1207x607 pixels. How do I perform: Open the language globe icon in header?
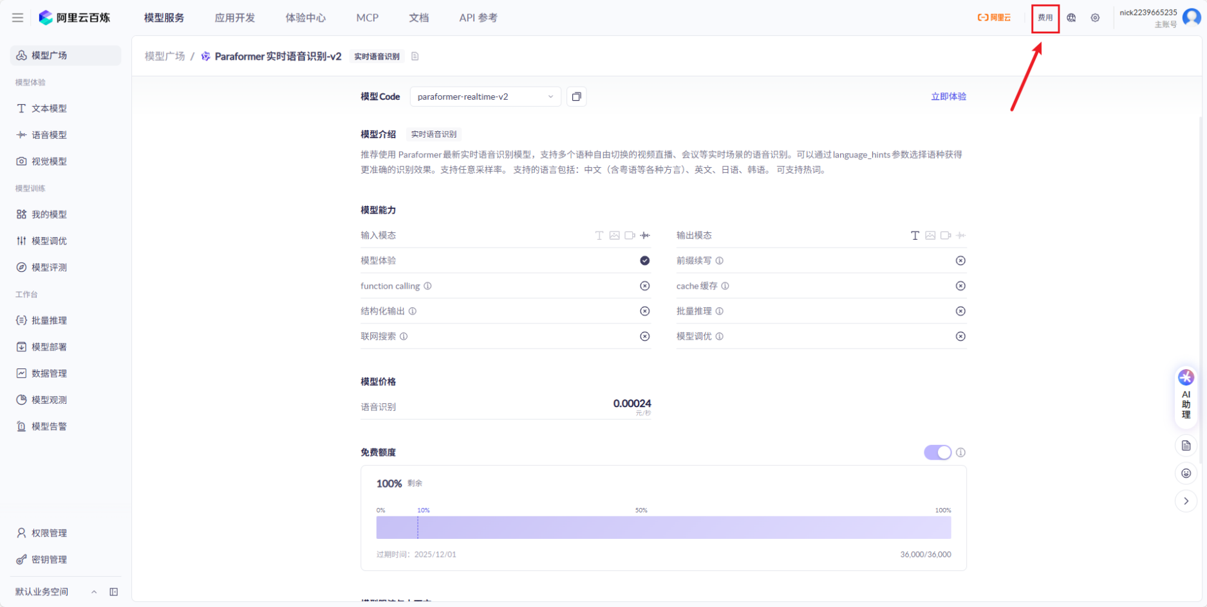coord(1071,18)
